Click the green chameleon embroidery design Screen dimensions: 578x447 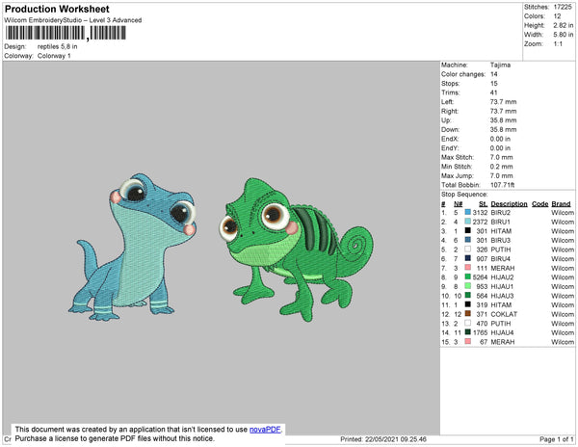(x=296, y=250)
